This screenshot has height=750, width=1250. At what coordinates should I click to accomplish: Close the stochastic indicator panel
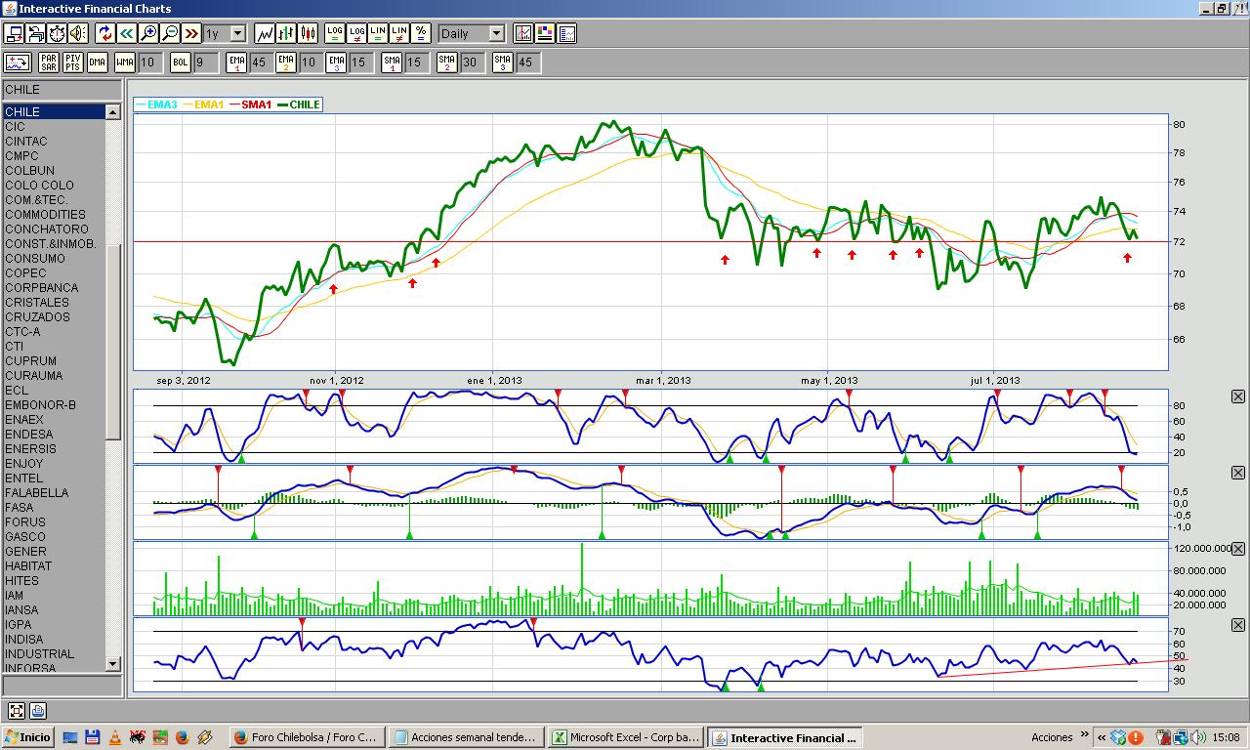pyautogui.click(x=1238, y=396)
